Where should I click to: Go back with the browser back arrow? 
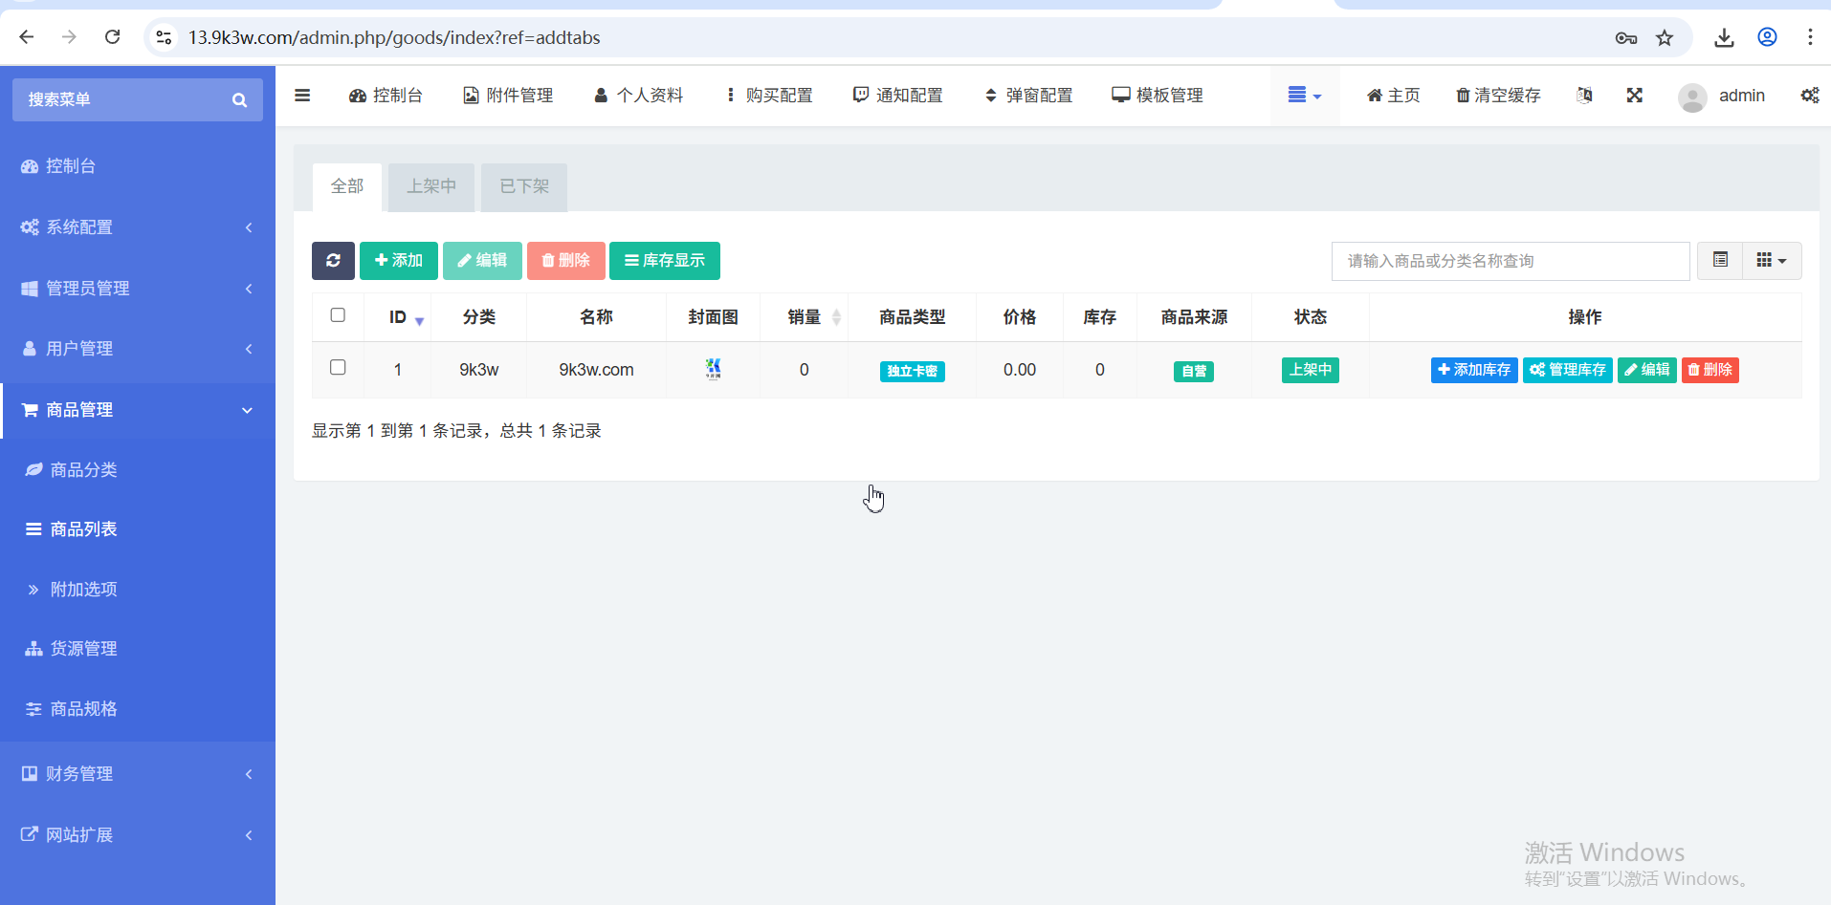pyautogui.click(x=27, y=37)
